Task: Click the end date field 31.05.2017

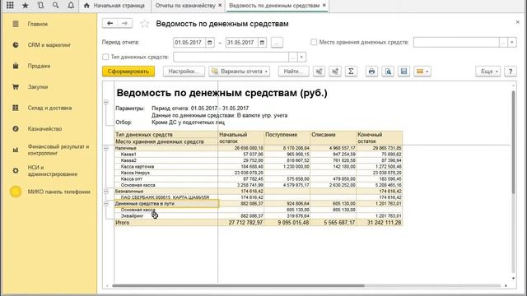Action: 241,43
